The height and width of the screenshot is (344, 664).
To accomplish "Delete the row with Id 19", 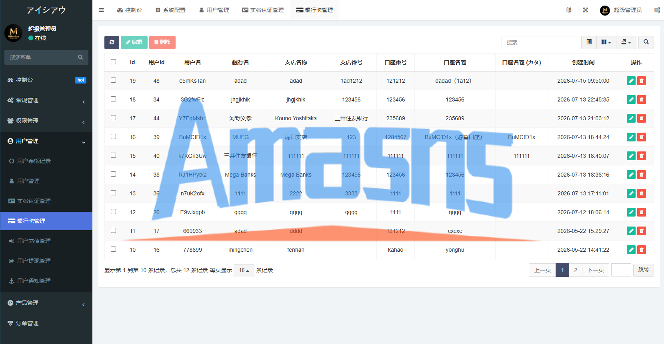I will 642,81.
